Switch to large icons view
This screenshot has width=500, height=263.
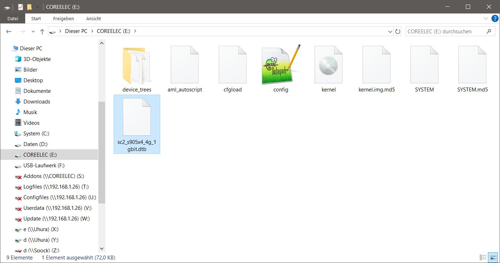pos(493,257)
